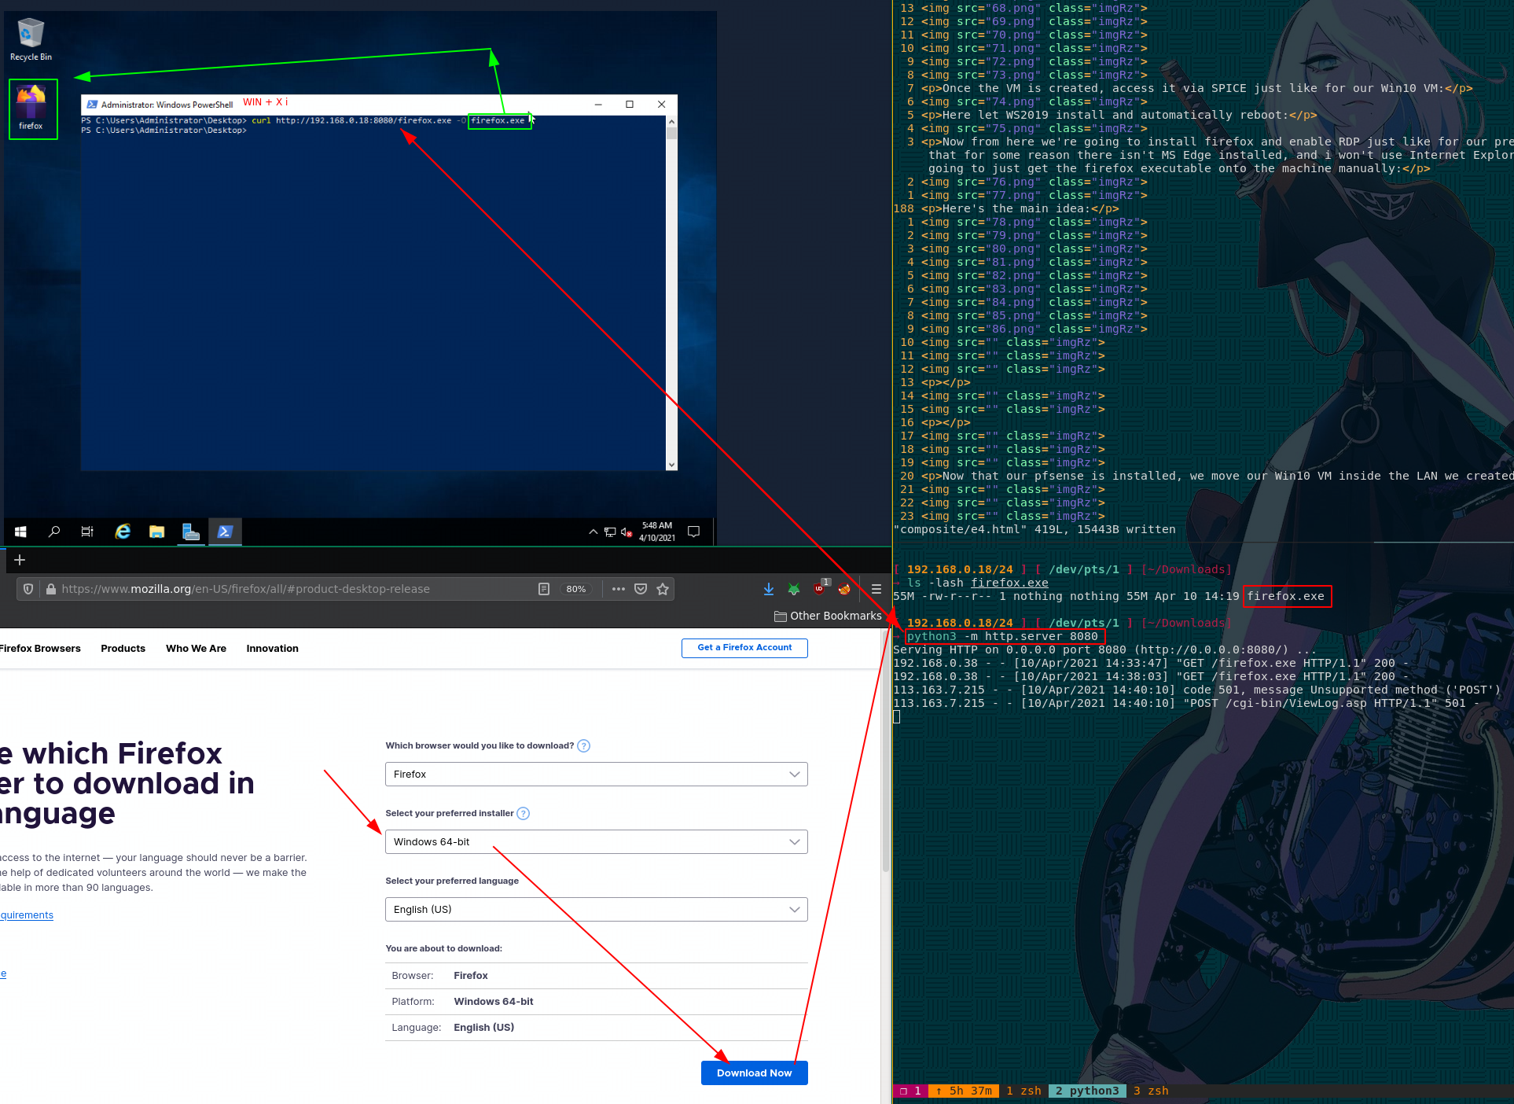Open the Who We Are nav menu
The image size is (1514, 1104).
(x=196, y=649)
